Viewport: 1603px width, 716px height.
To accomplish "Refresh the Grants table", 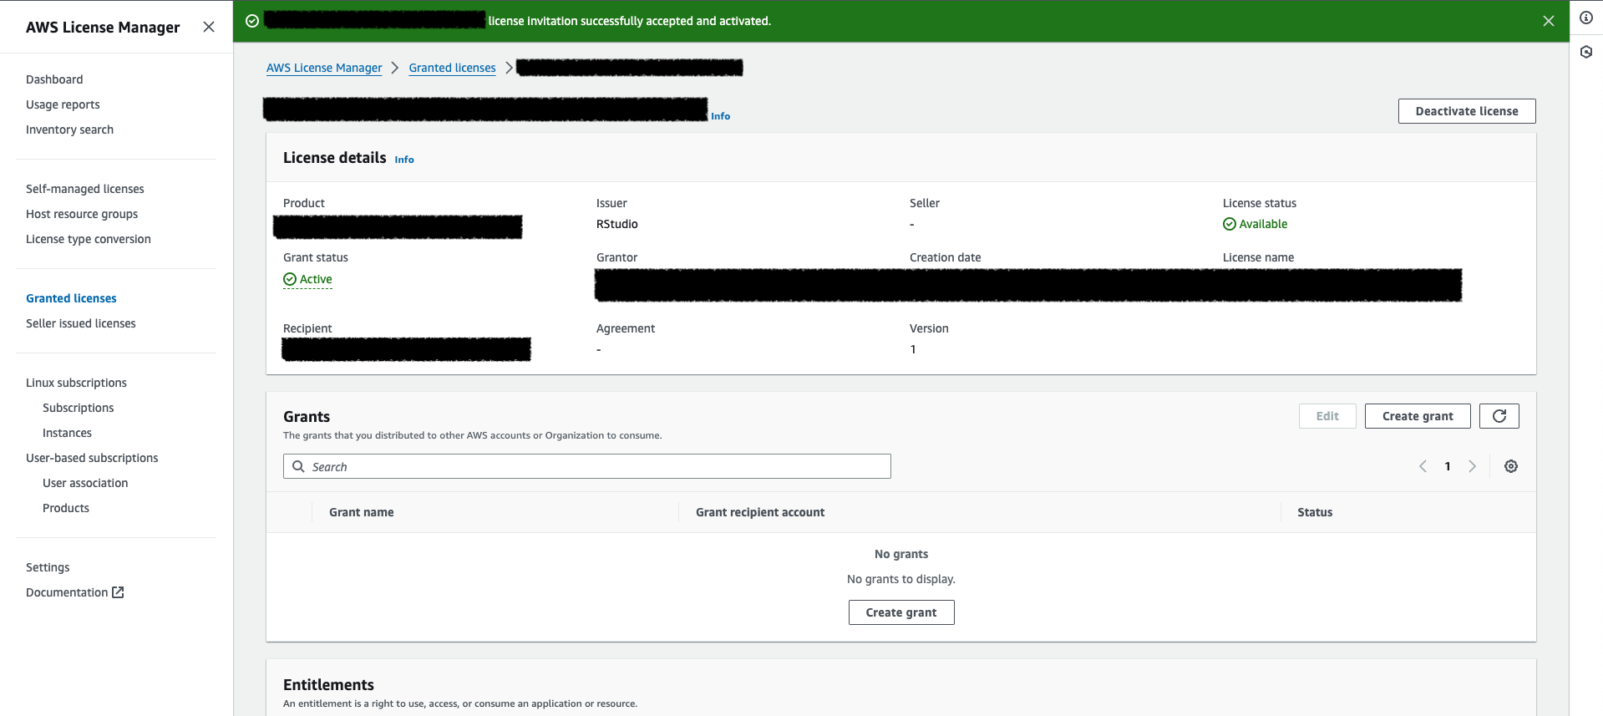I will tap(1499, 416).
